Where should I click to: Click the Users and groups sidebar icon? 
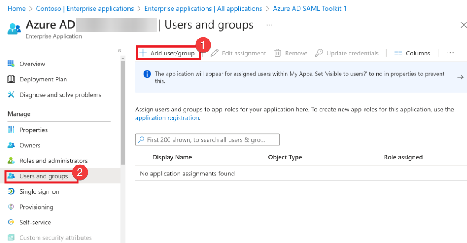pyautogui.click(x=11, y=176)
